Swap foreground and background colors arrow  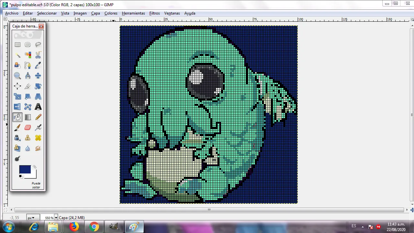pos(35,167)
